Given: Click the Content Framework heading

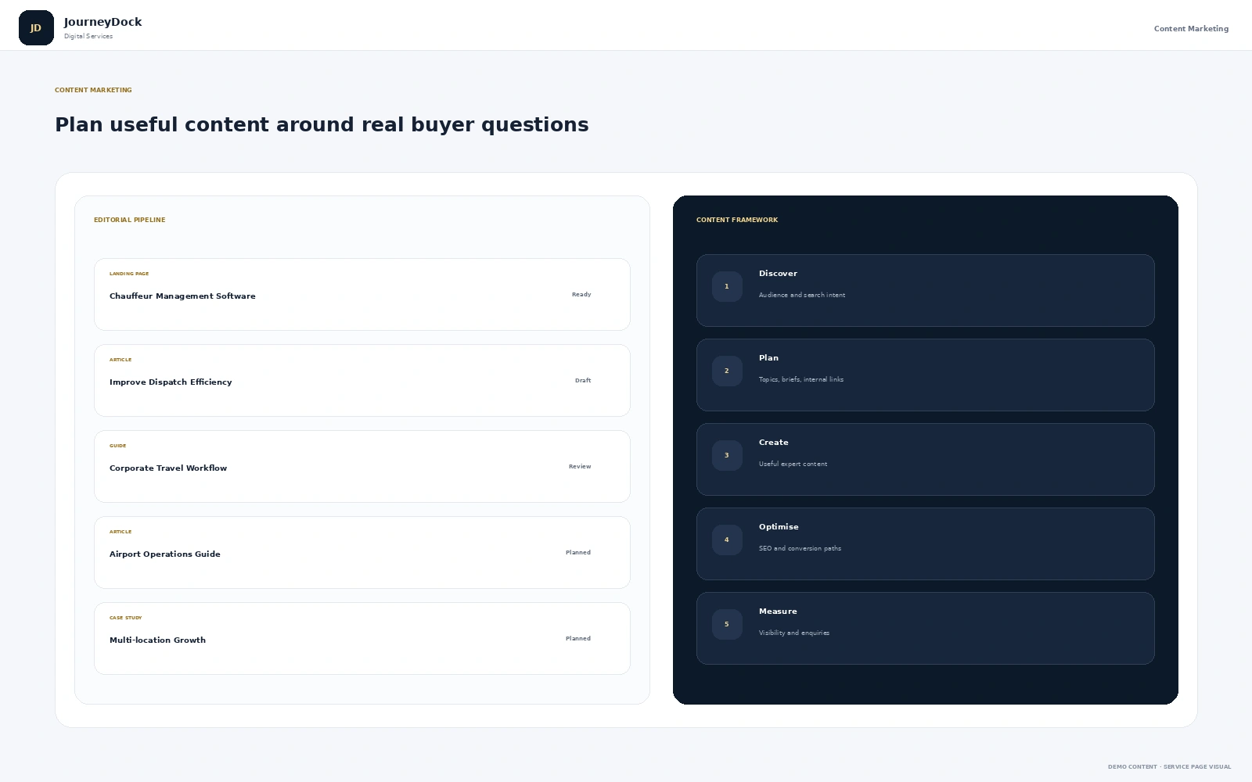Looking at the screenshot, I should (x=737, y=221).
